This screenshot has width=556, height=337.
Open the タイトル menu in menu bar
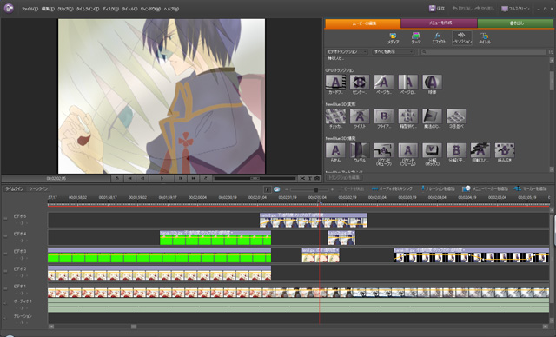[x=129, y=9]
